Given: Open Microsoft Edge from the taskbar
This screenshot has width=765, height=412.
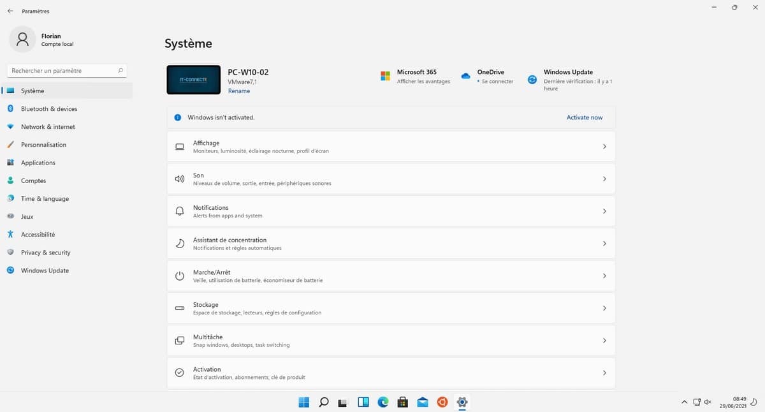Looking at the screenshot, I should pos(382,402).
